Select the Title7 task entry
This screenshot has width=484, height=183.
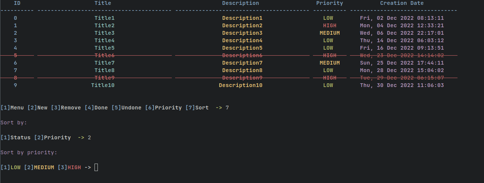[105, 63]
